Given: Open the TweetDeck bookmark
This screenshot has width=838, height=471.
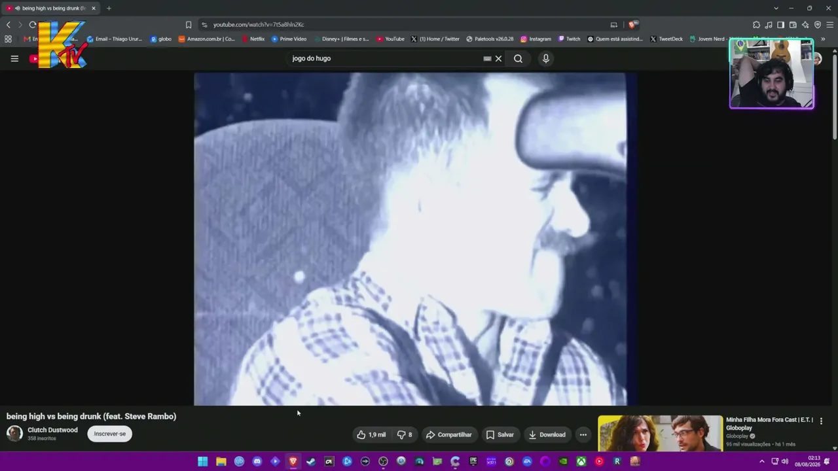Looking at the screenshot, I should (x=666, y=39).
